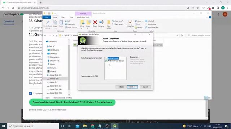Click Select all in ribbon
The height and width of the screenshot is (129, 231).
pos(149,21)
